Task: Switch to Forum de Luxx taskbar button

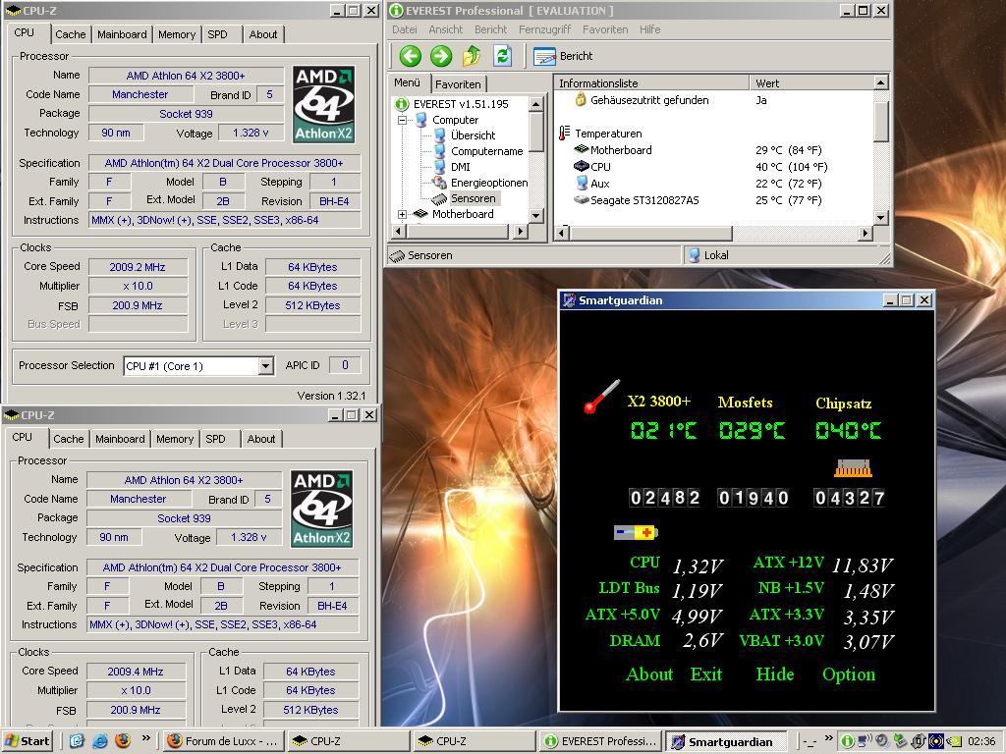Action: point(222,741)
